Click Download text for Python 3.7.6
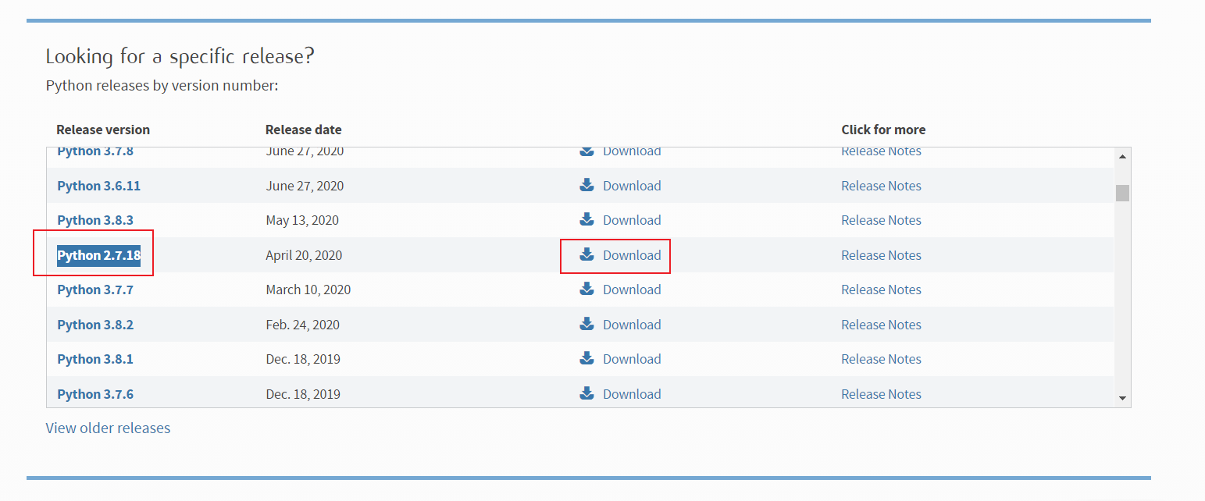Viewport: 1205px width, 501px height. point(632,394)
